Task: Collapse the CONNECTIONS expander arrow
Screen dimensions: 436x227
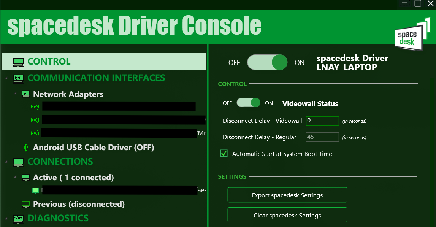Action: [x=6, y=162]
